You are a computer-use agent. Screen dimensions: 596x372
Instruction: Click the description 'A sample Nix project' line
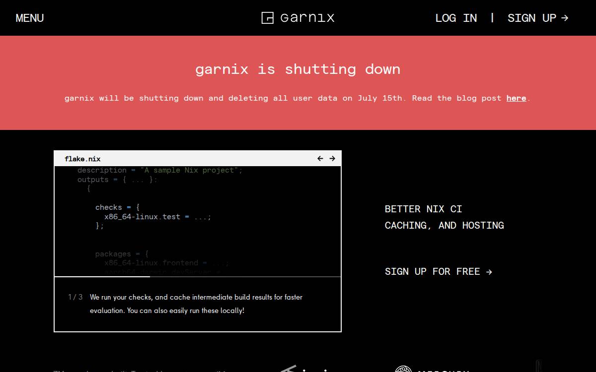tap(160, 170)
